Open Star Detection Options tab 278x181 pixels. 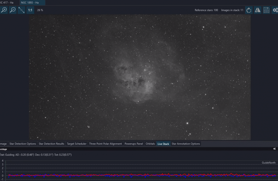23,144
